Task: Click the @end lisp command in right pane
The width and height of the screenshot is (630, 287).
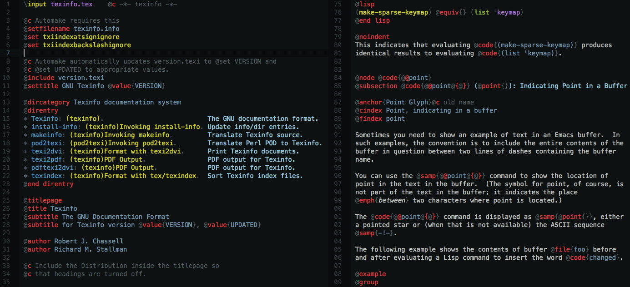Action: tap(369, 20)
